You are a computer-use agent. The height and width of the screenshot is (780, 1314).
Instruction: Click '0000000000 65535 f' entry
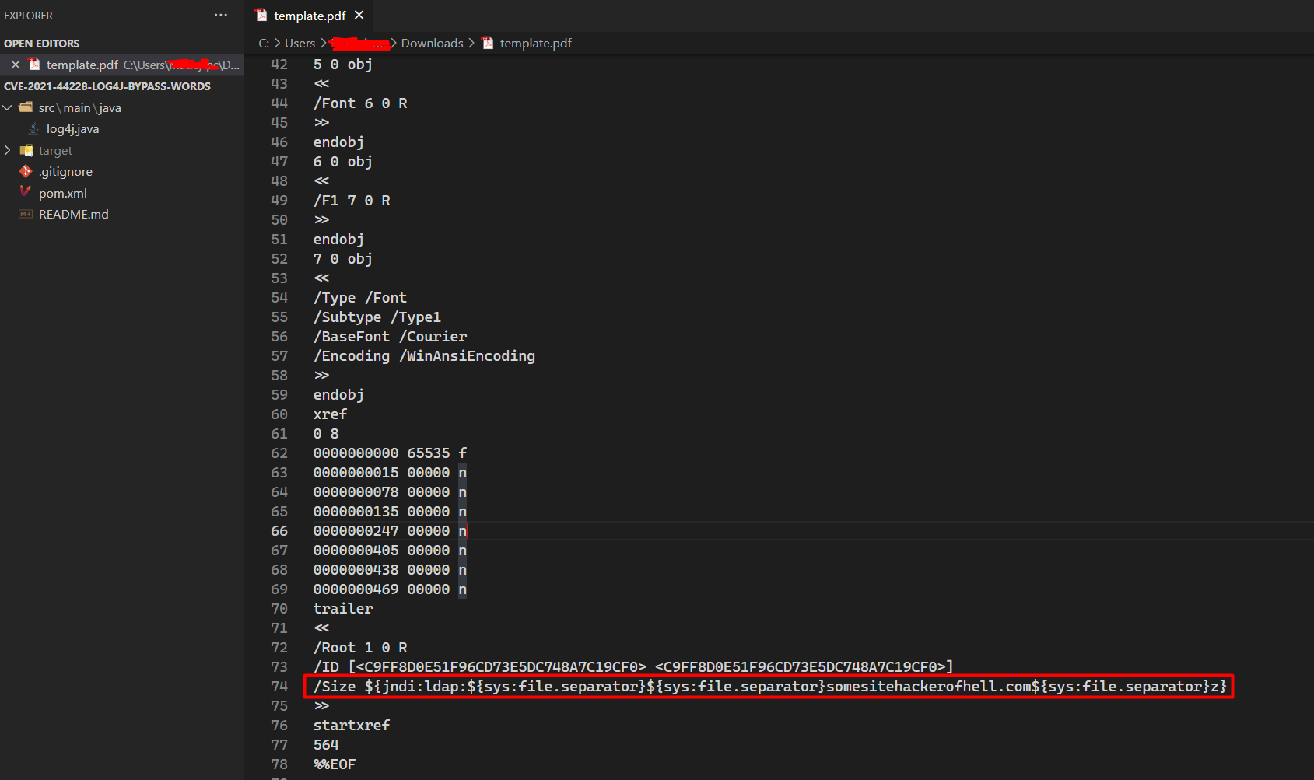[x=390, y=453]
